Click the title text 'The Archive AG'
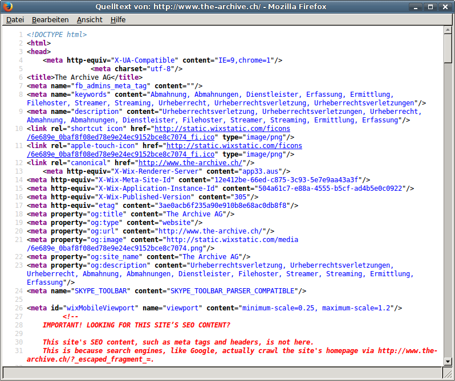 coord(83,77)
